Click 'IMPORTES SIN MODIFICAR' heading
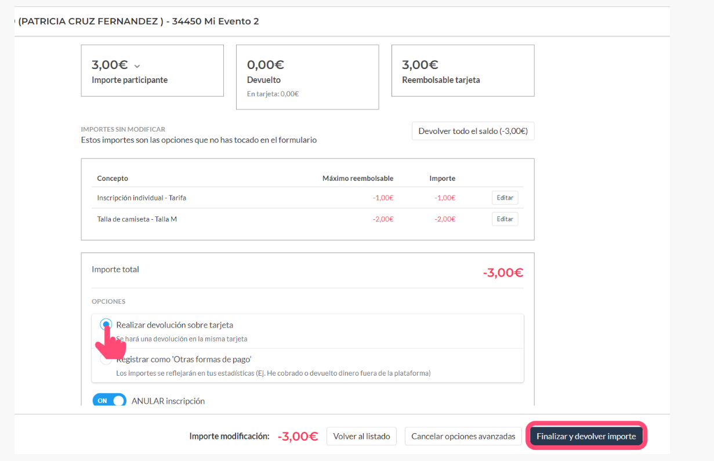Screen dimensions: 714x461 [123, 129]
